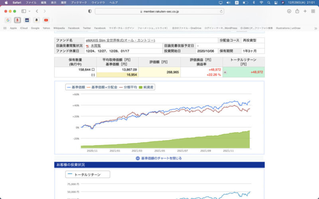Click the Bluetooth menu bar icon
Image resolution: width=319 pixels, height=199 pixels.
pyautogui.click(x=254, y=3)
